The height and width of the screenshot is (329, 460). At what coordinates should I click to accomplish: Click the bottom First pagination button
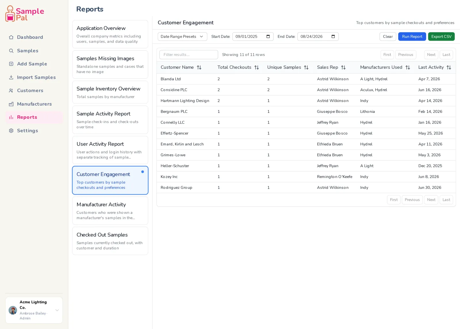pos(394,200)
